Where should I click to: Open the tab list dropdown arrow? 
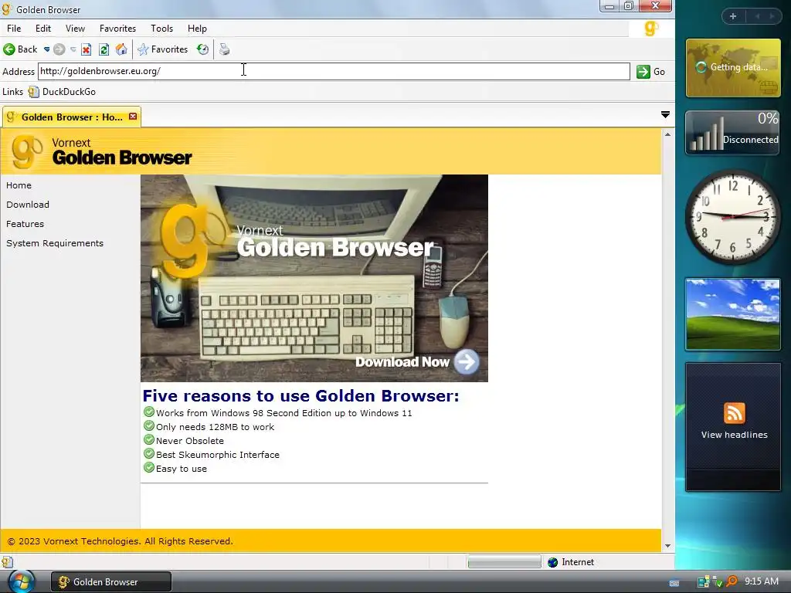pos(665,115)
